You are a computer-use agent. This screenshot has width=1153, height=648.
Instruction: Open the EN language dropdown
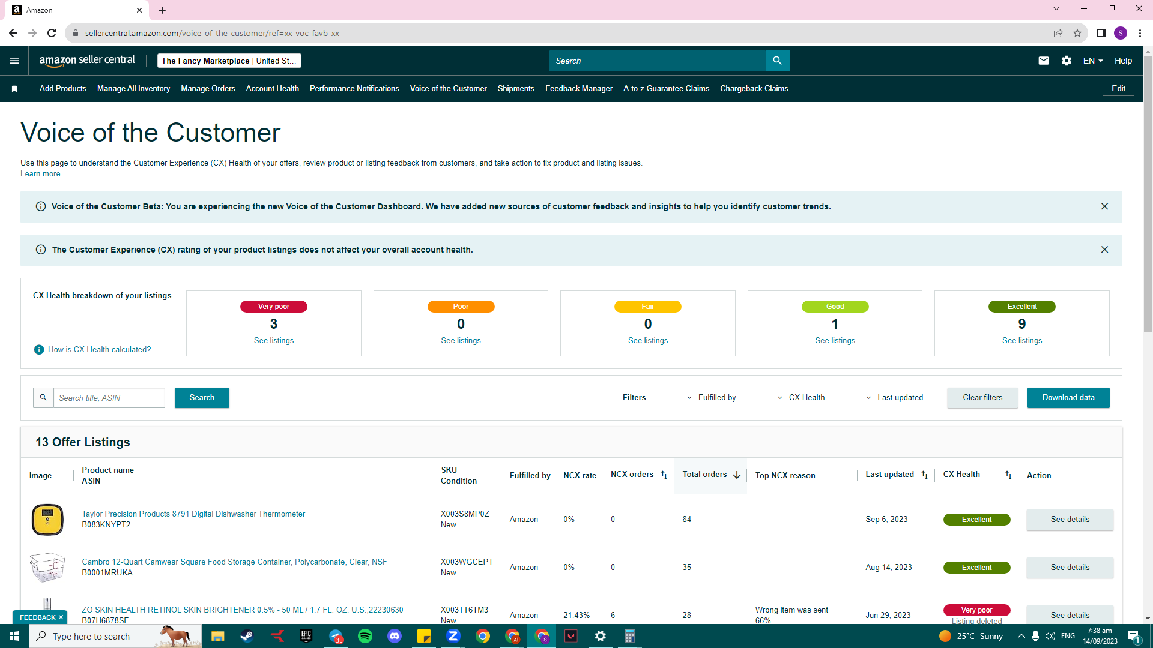point(1093,61)
